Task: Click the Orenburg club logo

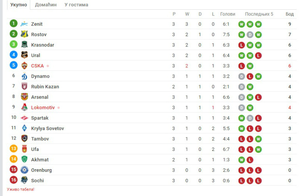Action: (x=24, y=170)
